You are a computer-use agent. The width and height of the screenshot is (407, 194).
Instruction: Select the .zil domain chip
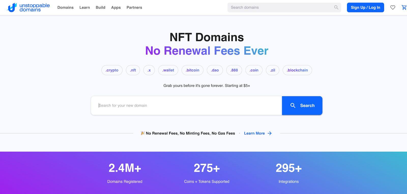click(x=273, y=70)
